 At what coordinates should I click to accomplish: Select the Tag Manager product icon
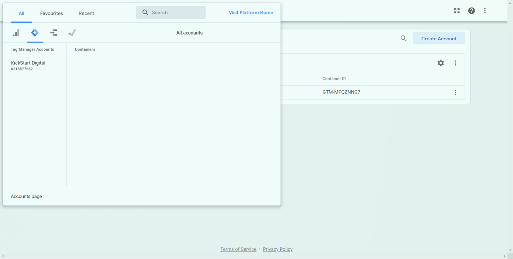35,33
